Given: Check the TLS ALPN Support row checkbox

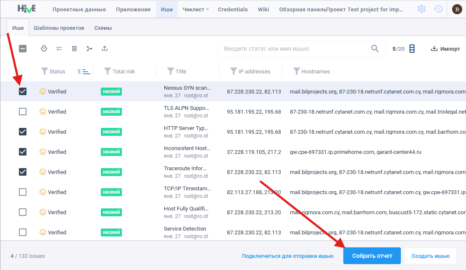Looking at the screenshot, I should pos(23,112).
